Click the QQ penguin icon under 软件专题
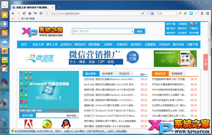This screenshot has height=135, width=212. 66,124
